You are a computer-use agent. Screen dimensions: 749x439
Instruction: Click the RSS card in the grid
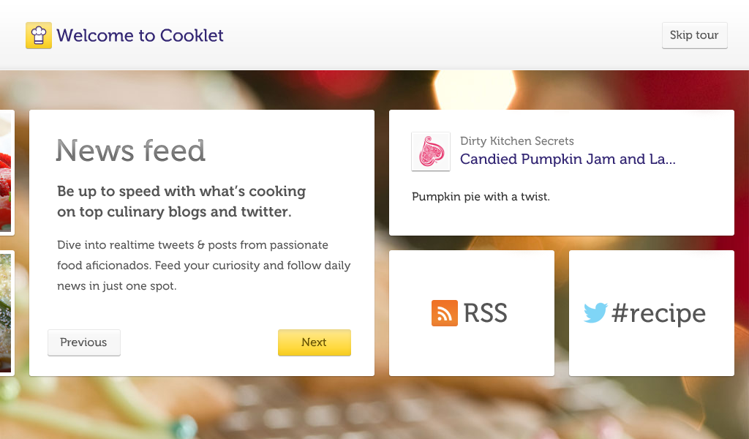[x=472, y=313]
